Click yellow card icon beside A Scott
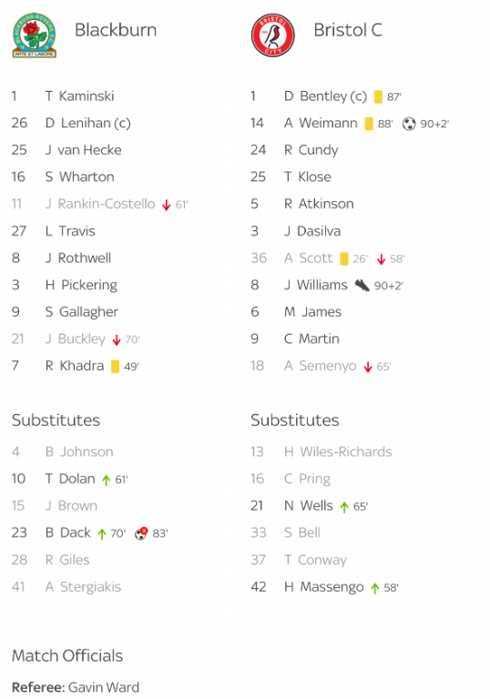The image size is (490, 699). (x=344, y=258)
